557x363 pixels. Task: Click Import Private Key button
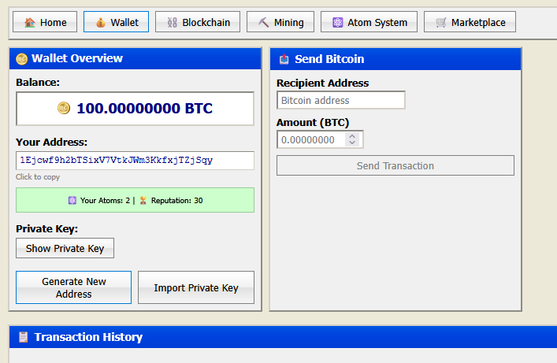point(196,287)
